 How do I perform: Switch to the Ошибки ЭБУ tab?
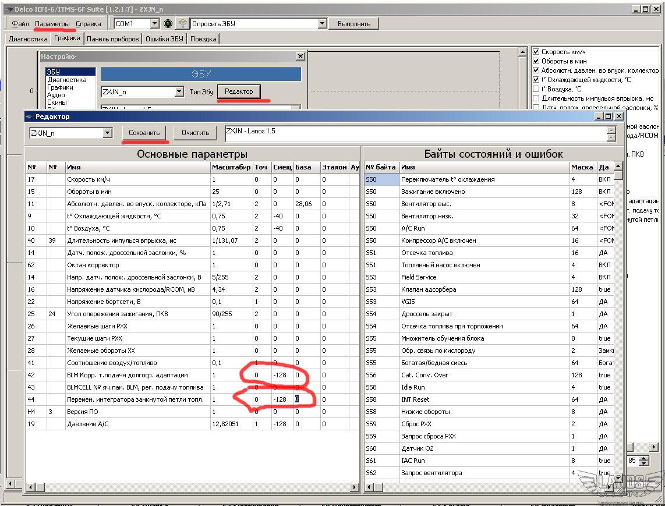[x=164, y=39]
